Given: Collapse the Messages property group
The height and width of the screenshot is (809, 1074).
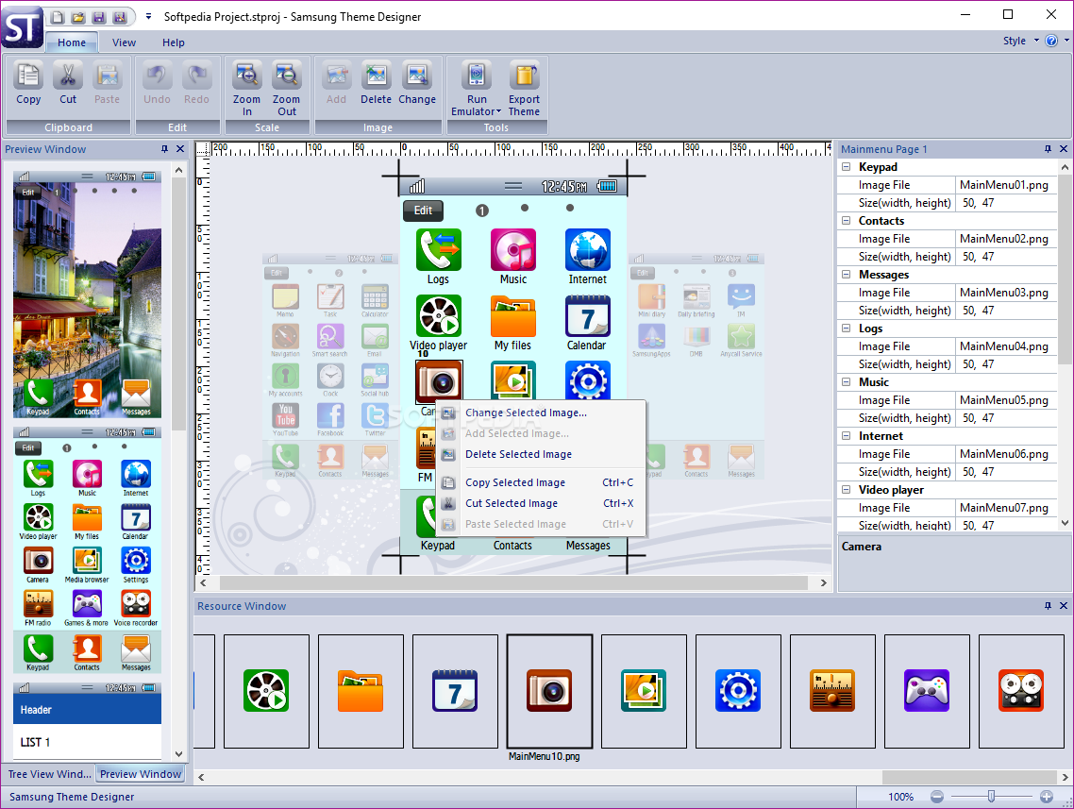Looking at the screenshot, I should click(846, 274).
